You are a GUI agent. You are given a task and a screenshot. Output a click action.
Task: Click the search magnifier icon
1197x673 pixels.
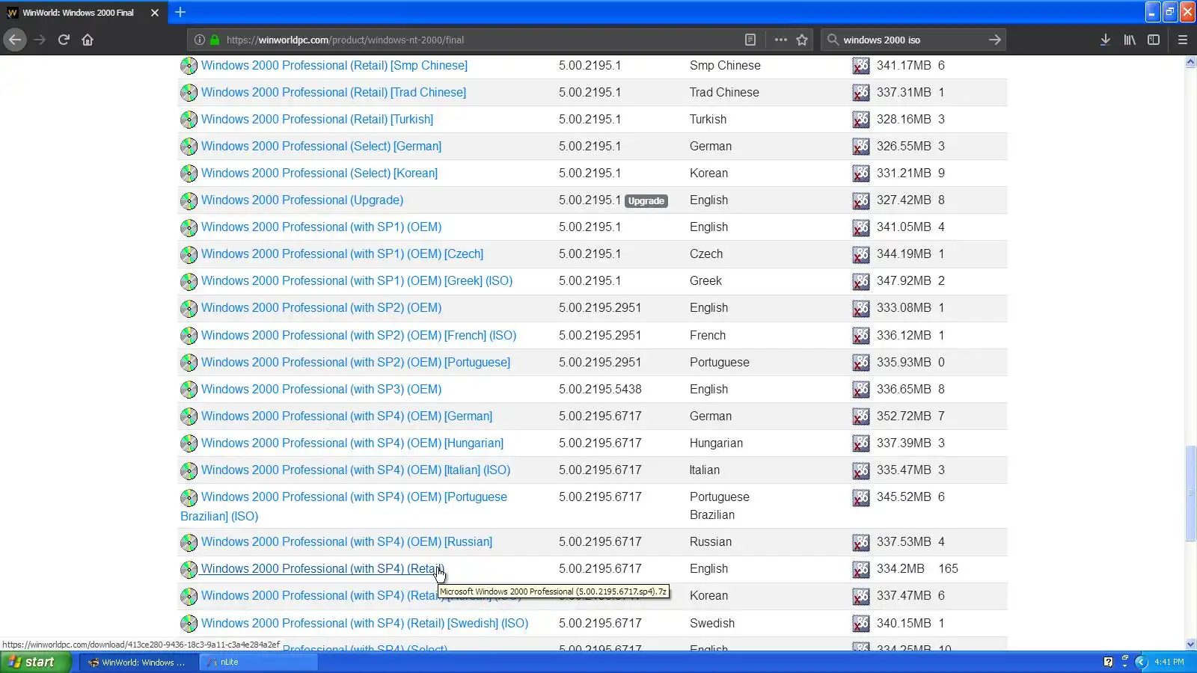833,40
